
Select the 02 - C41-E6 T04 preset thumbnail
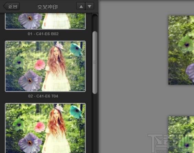pyautogui.click(x=45, y=66)
